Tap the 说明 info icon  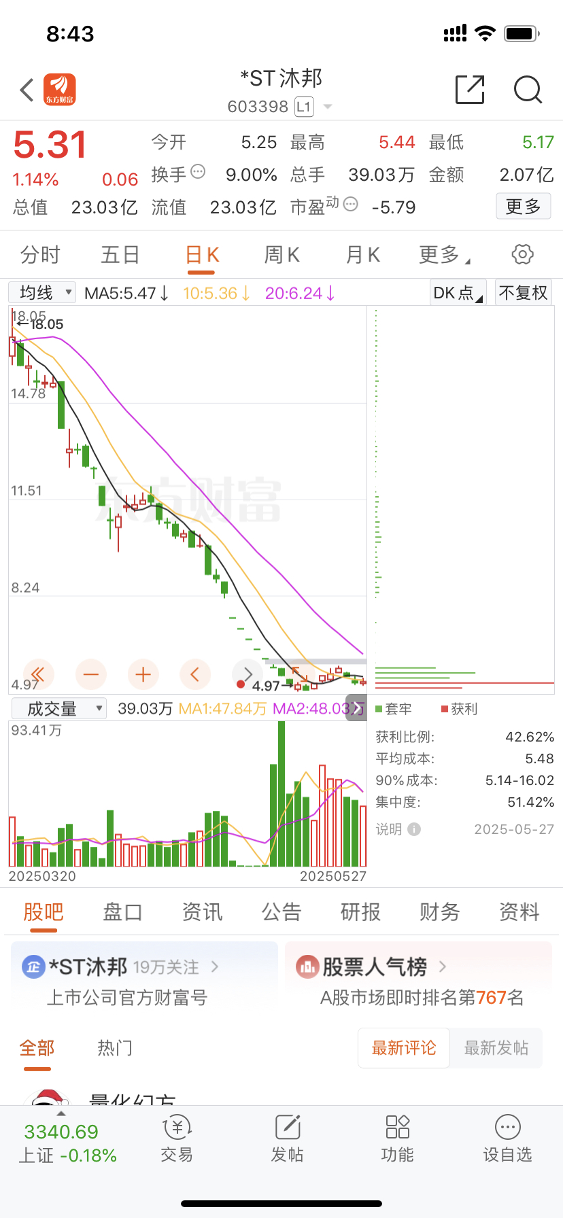[414, 829]
